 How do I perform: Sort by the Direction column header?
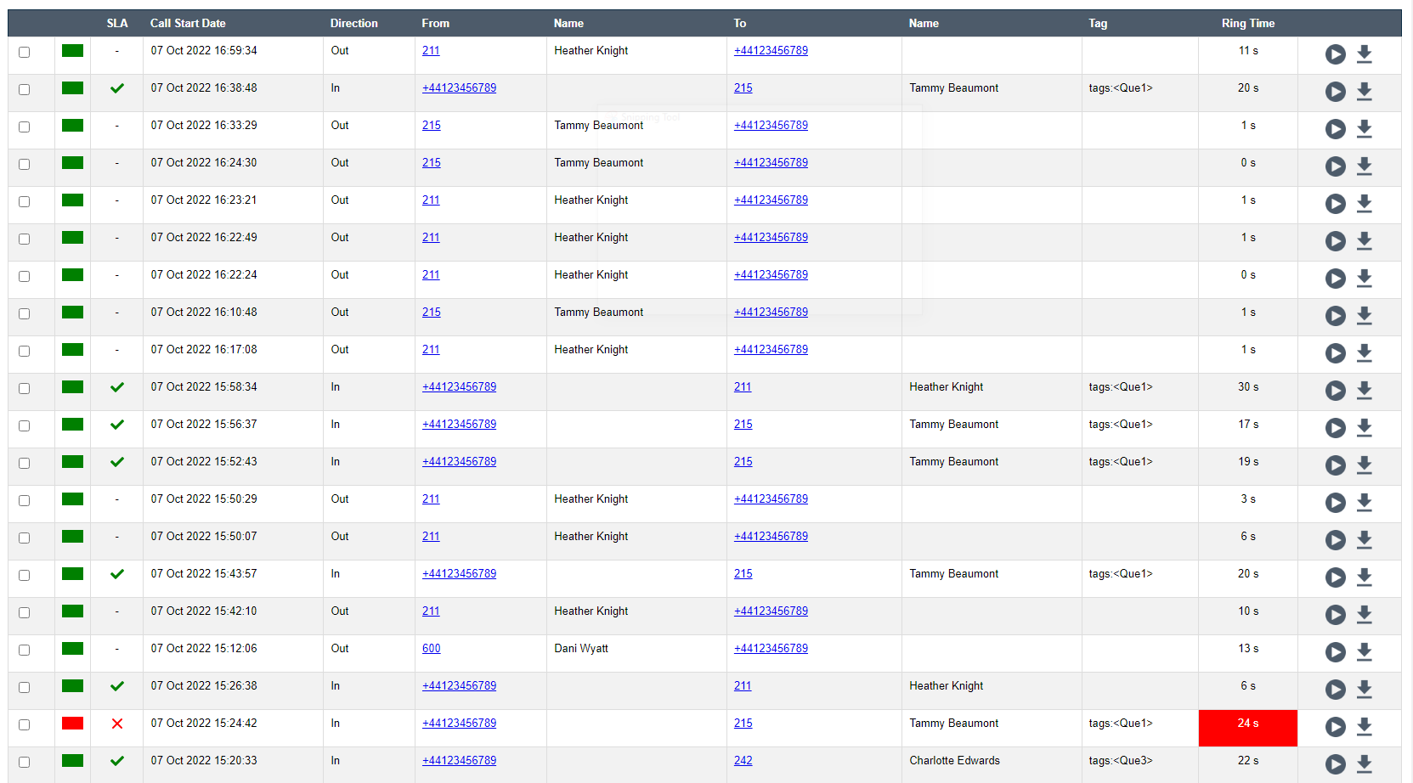pyautogui.click(x=353, y=23)
